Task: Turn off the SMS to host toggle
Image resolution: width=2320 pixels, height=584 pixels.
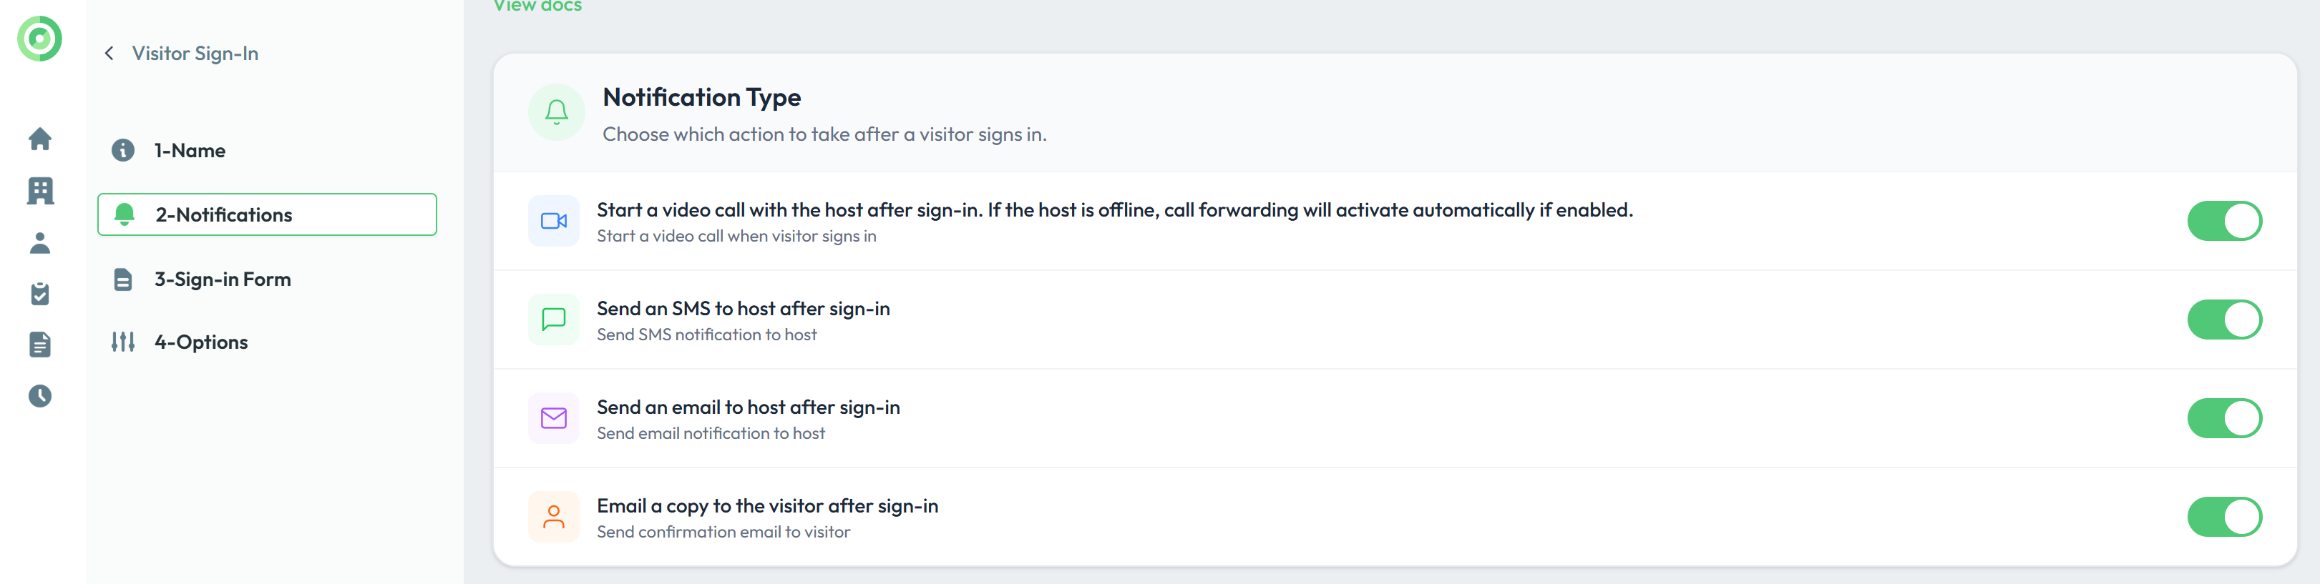Action: [x=2223, y=320]
